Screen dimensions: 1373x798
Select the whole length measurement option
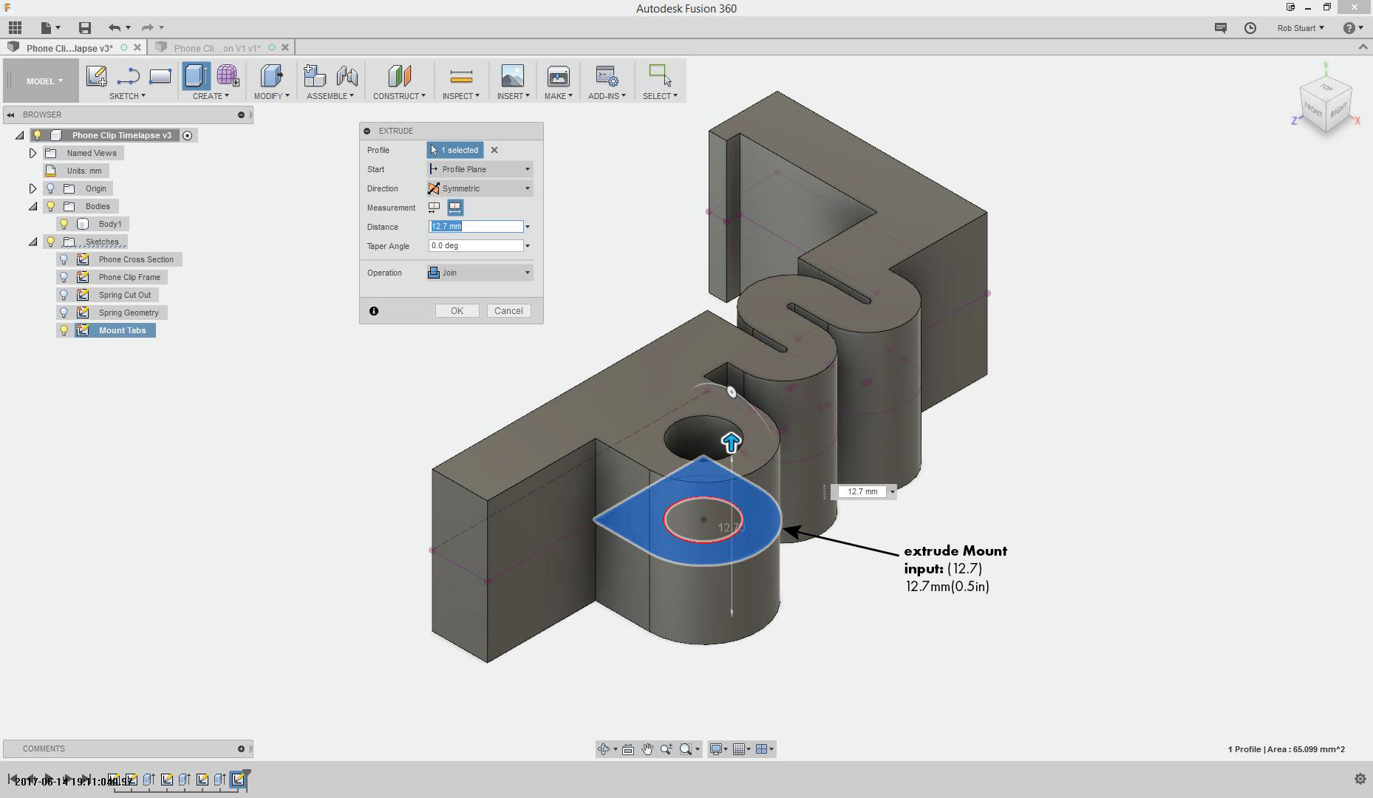tap(455, 208)
